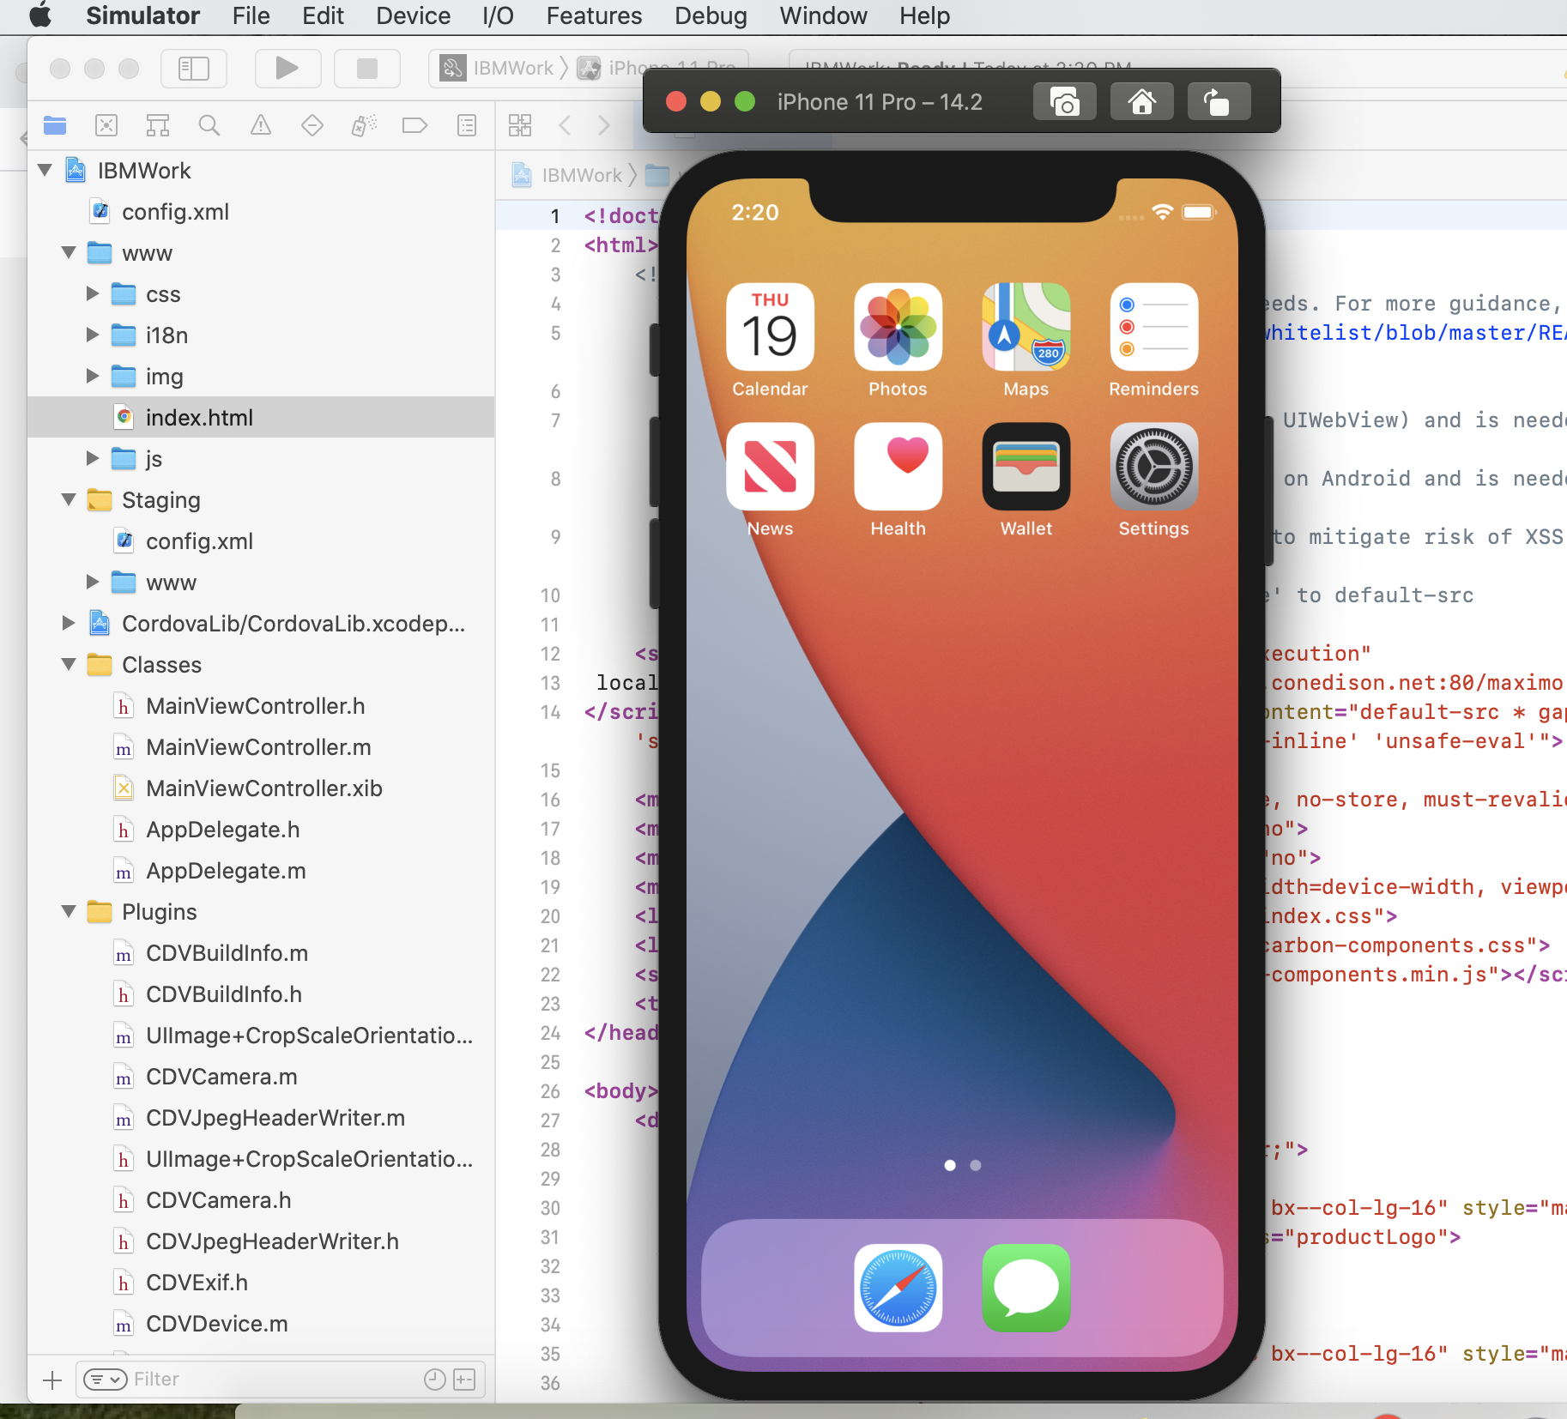Collapse the www folder
1567x1419 pixels.
68,252
